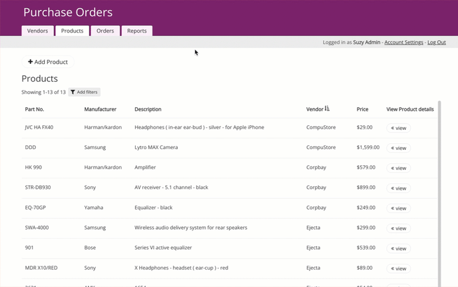Viewport: 458px width, 287px height.
Task: Go to the Reports tab
Action: pos(136,31)
